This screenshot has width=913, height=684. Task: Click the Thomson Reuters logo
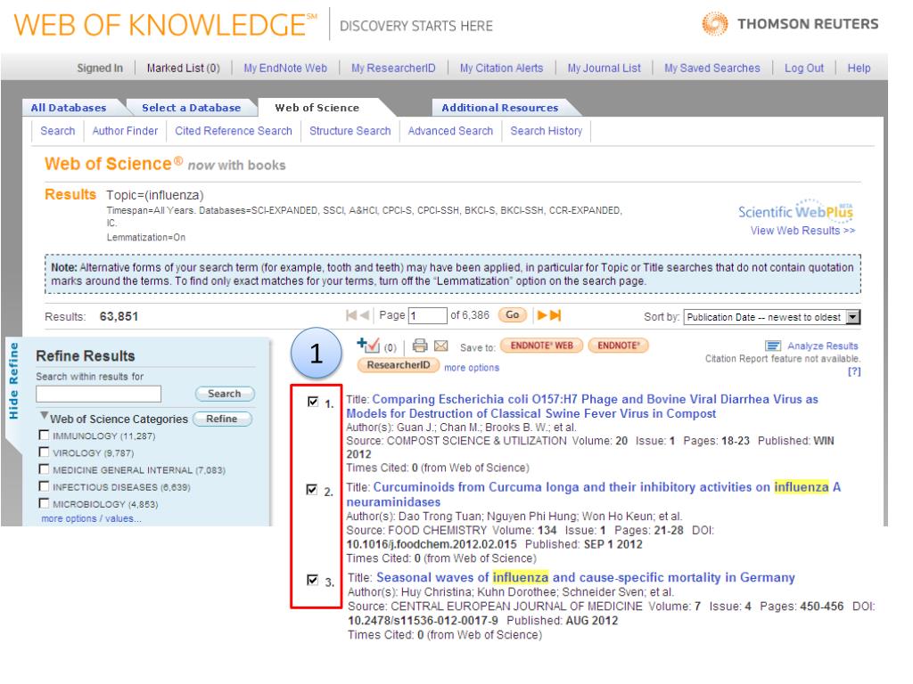pyautogui.click(x=790, y=24)
